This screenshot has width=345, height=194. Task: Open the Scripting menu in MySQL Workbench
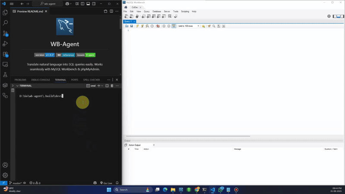pos(185,12)
